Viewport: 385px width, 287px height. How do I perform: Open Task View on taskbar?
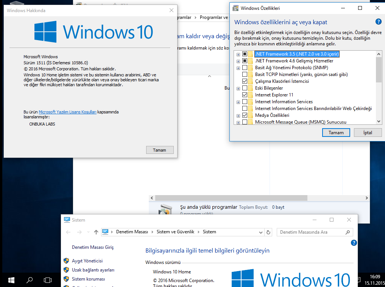click(x=48, y=280)
